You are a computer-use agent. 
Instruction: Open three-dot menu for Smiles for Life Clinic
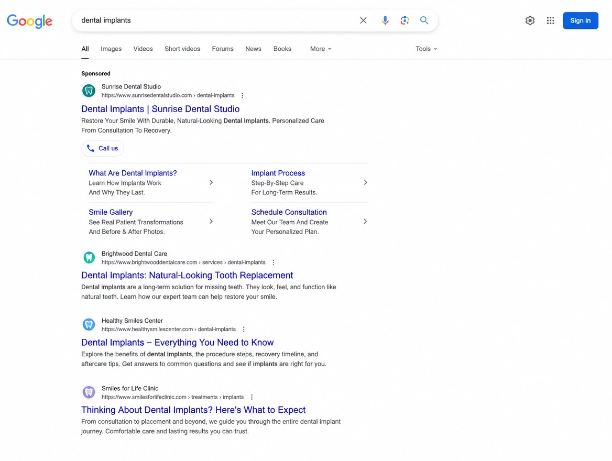[252, 397]
